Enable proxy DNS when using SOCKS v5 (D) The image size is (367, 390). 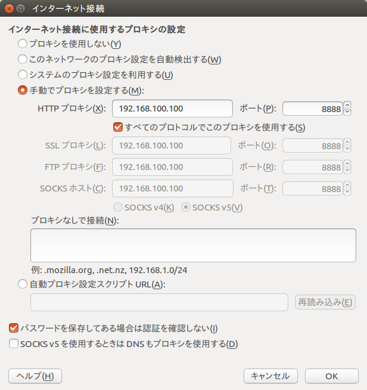[14, 343]
